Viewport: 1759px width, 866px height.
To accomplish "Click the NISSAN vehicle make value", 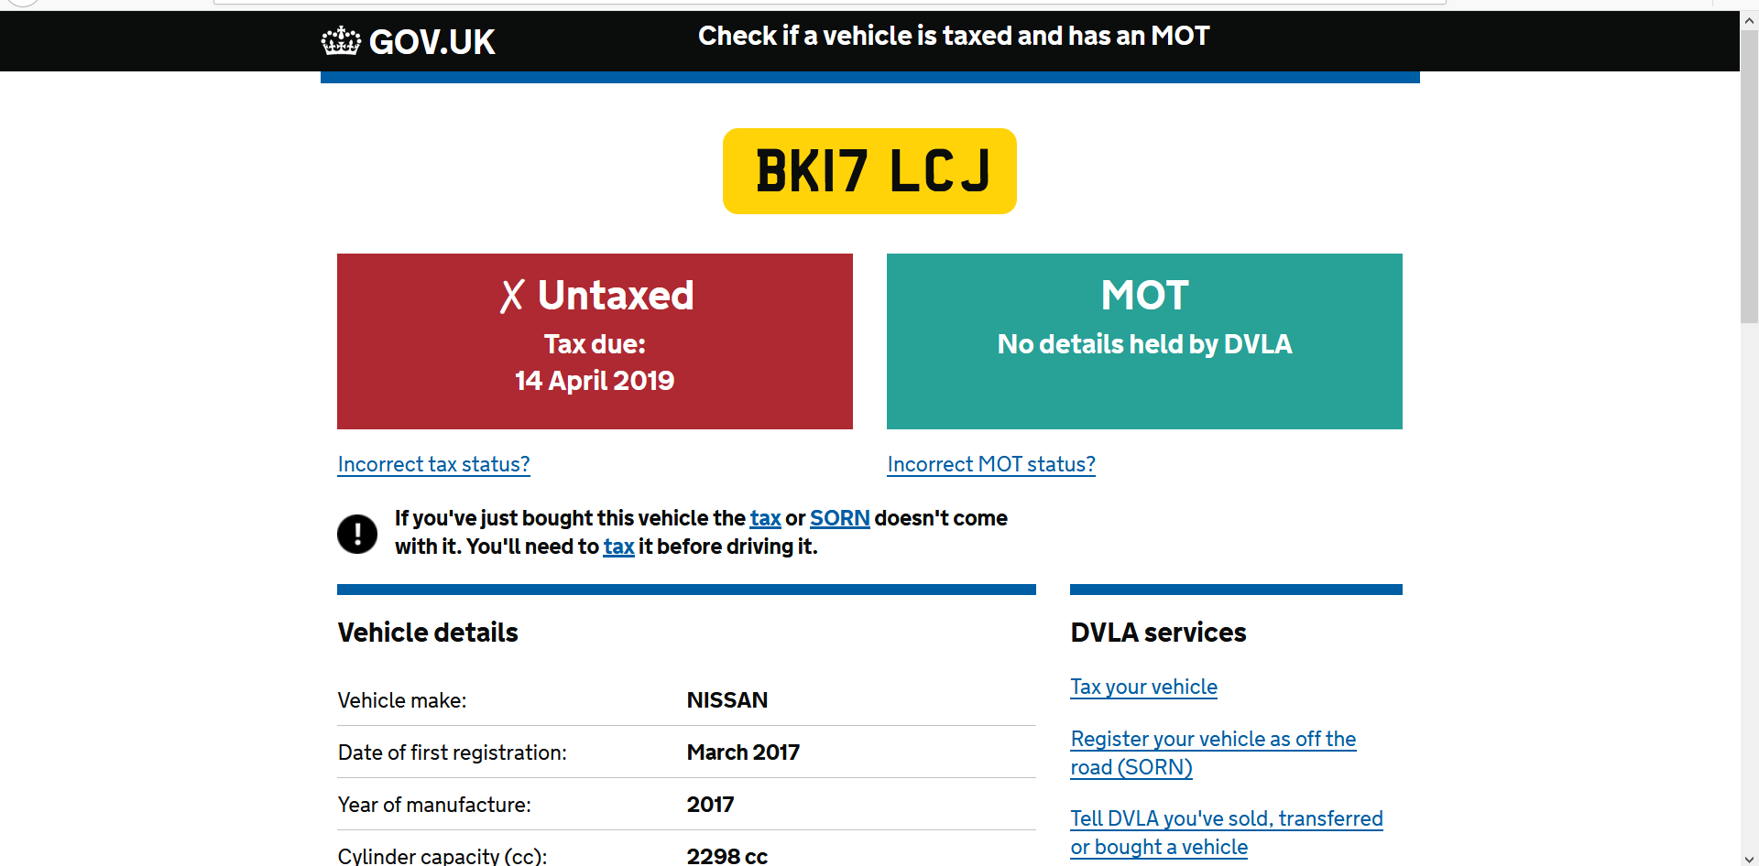I will point(727,700).
